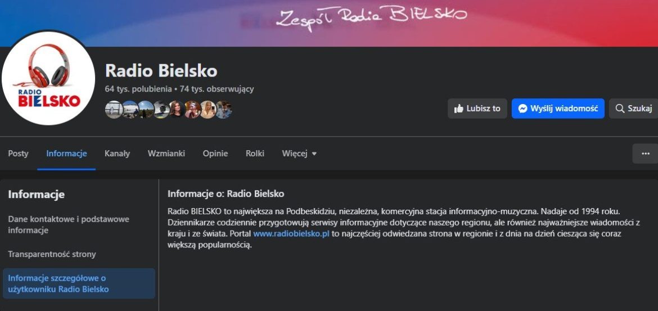Click the last follower avatar in the row
Image resolution: width=658 pixels, height=311 pixels.
tap(224, 110)
